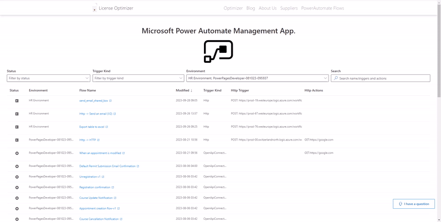The width and height of the screenshot is (441, 222).
Task: Click the status icon for Unregistration v1
Action: 17,177
